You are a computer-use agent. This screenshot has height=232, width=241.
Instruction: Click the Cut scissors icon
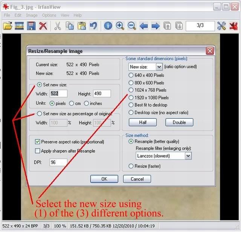pyautogui.click(x=58, y=26)
